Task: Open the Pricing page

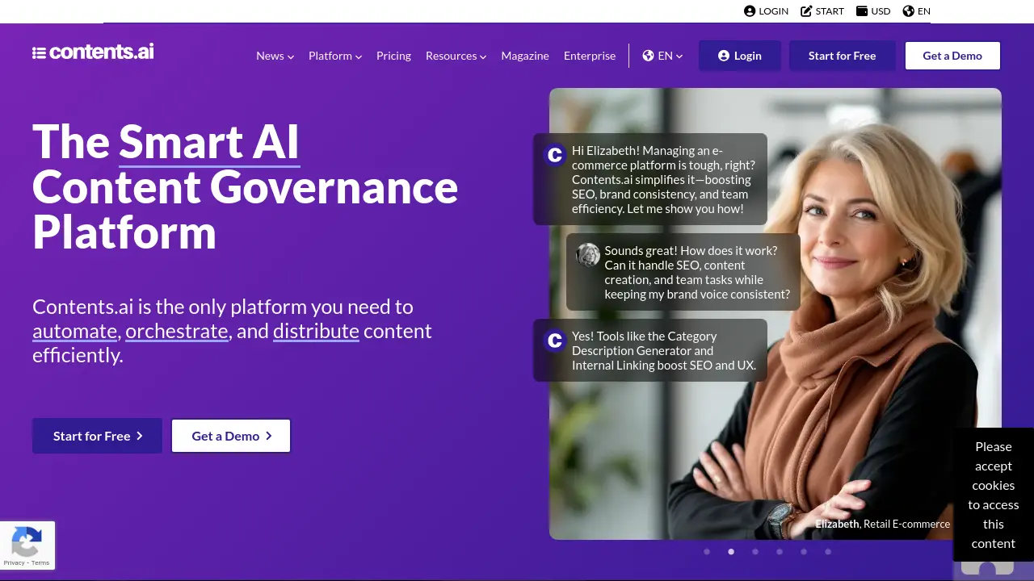Action: click(393, 56)
